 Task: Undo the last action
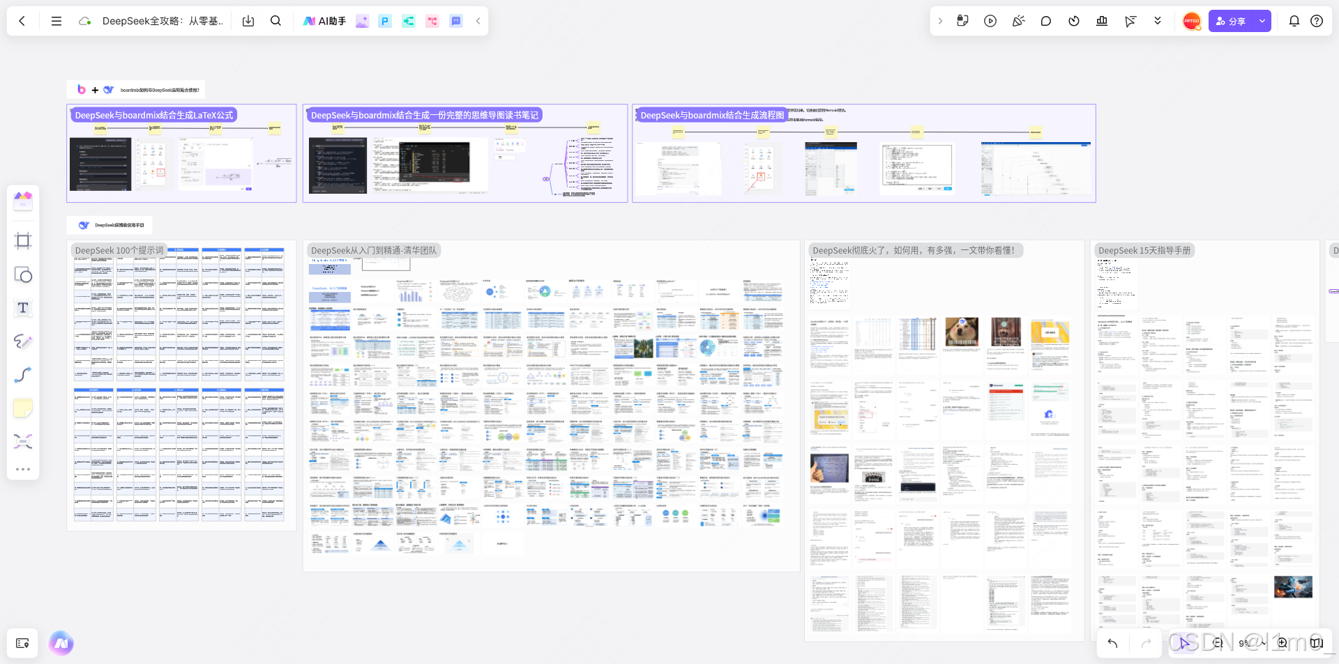[1112, 643]
